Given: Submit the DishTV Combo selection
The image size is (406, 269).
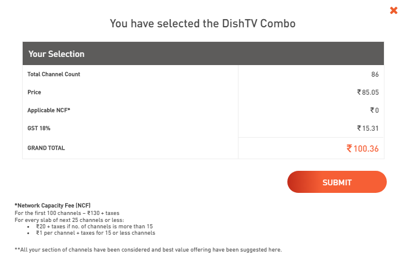Looking at the screenshot, I should click(x=337, y=182).
